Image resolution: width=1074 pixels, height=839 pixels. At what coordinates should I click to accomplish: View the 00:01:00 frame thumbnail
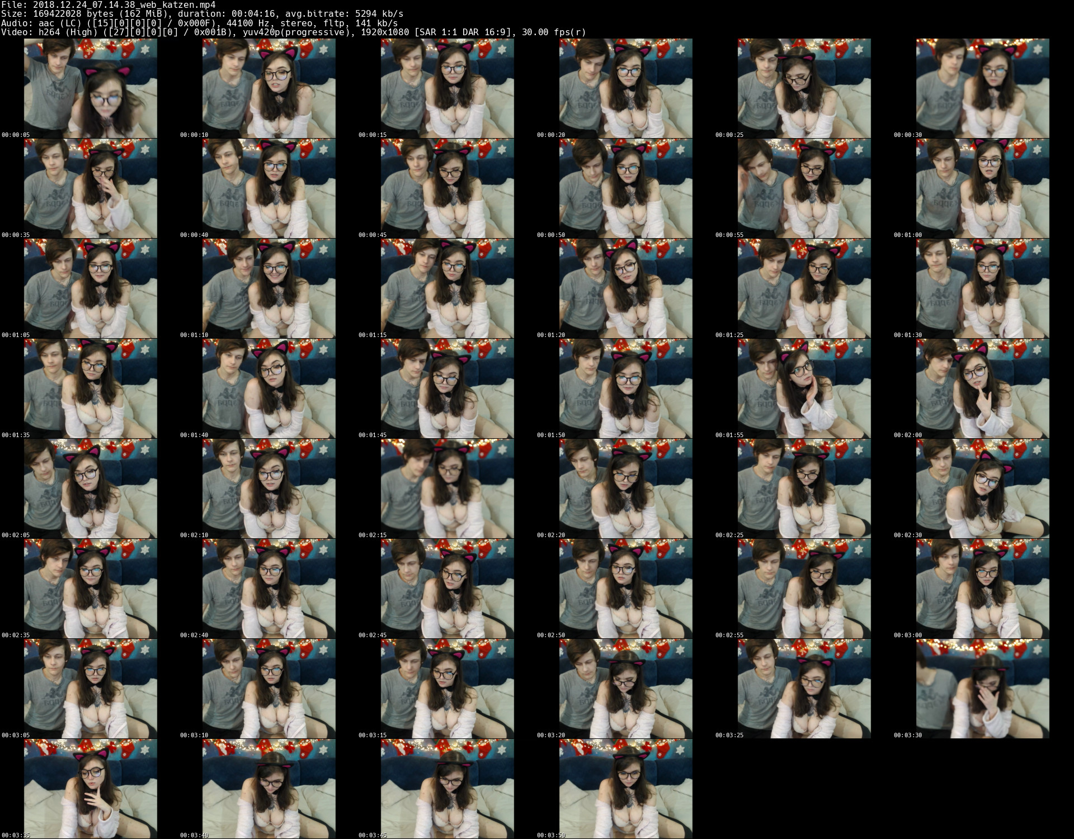click(982, 188)
